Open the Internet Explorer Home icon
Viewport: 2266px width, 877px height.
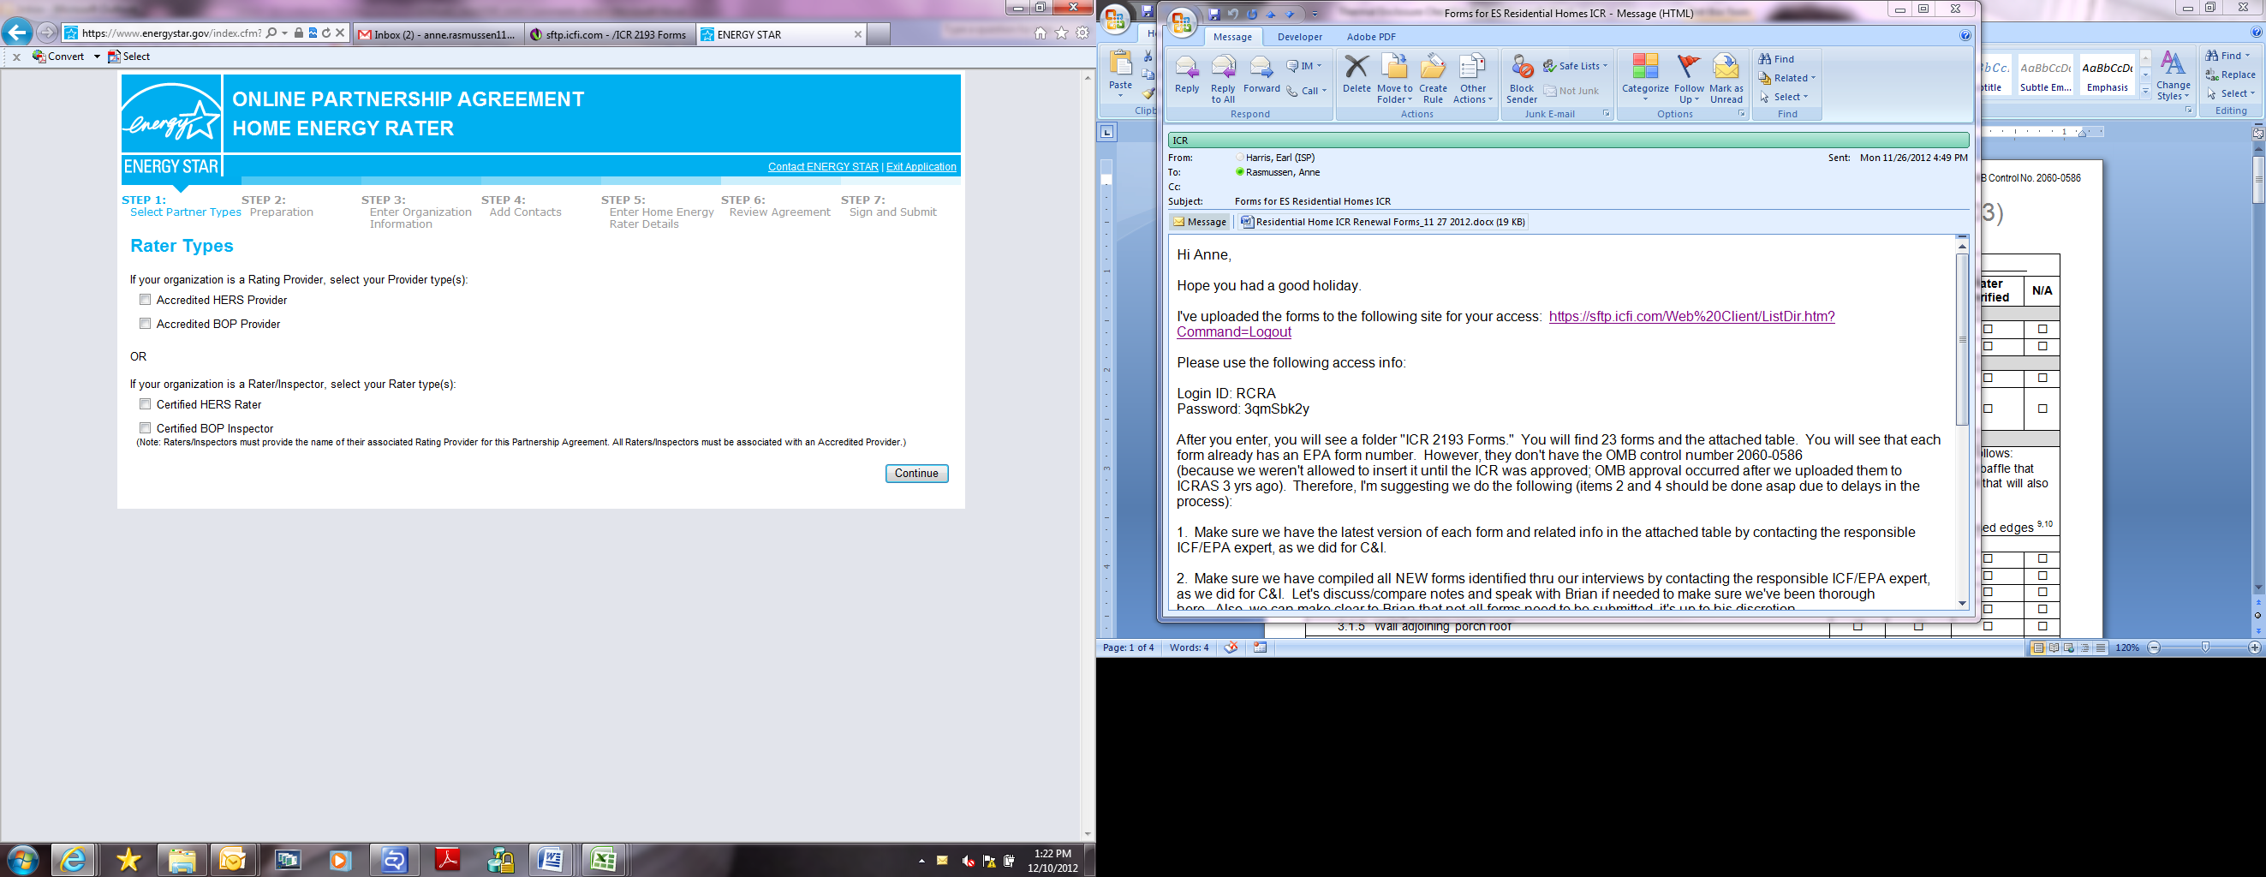point(1040,33)
